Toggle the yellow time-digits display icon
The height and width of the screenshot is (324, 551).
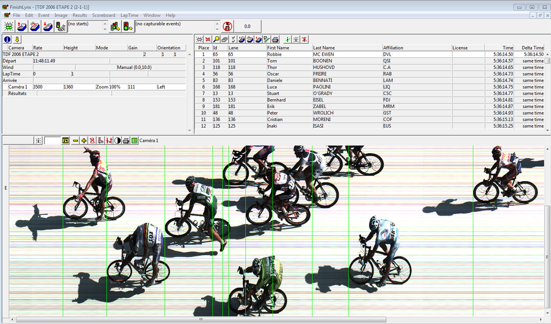65,141
